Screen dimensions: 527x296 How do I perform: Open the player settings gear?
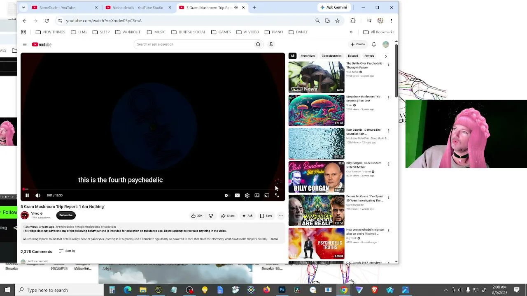247,196
